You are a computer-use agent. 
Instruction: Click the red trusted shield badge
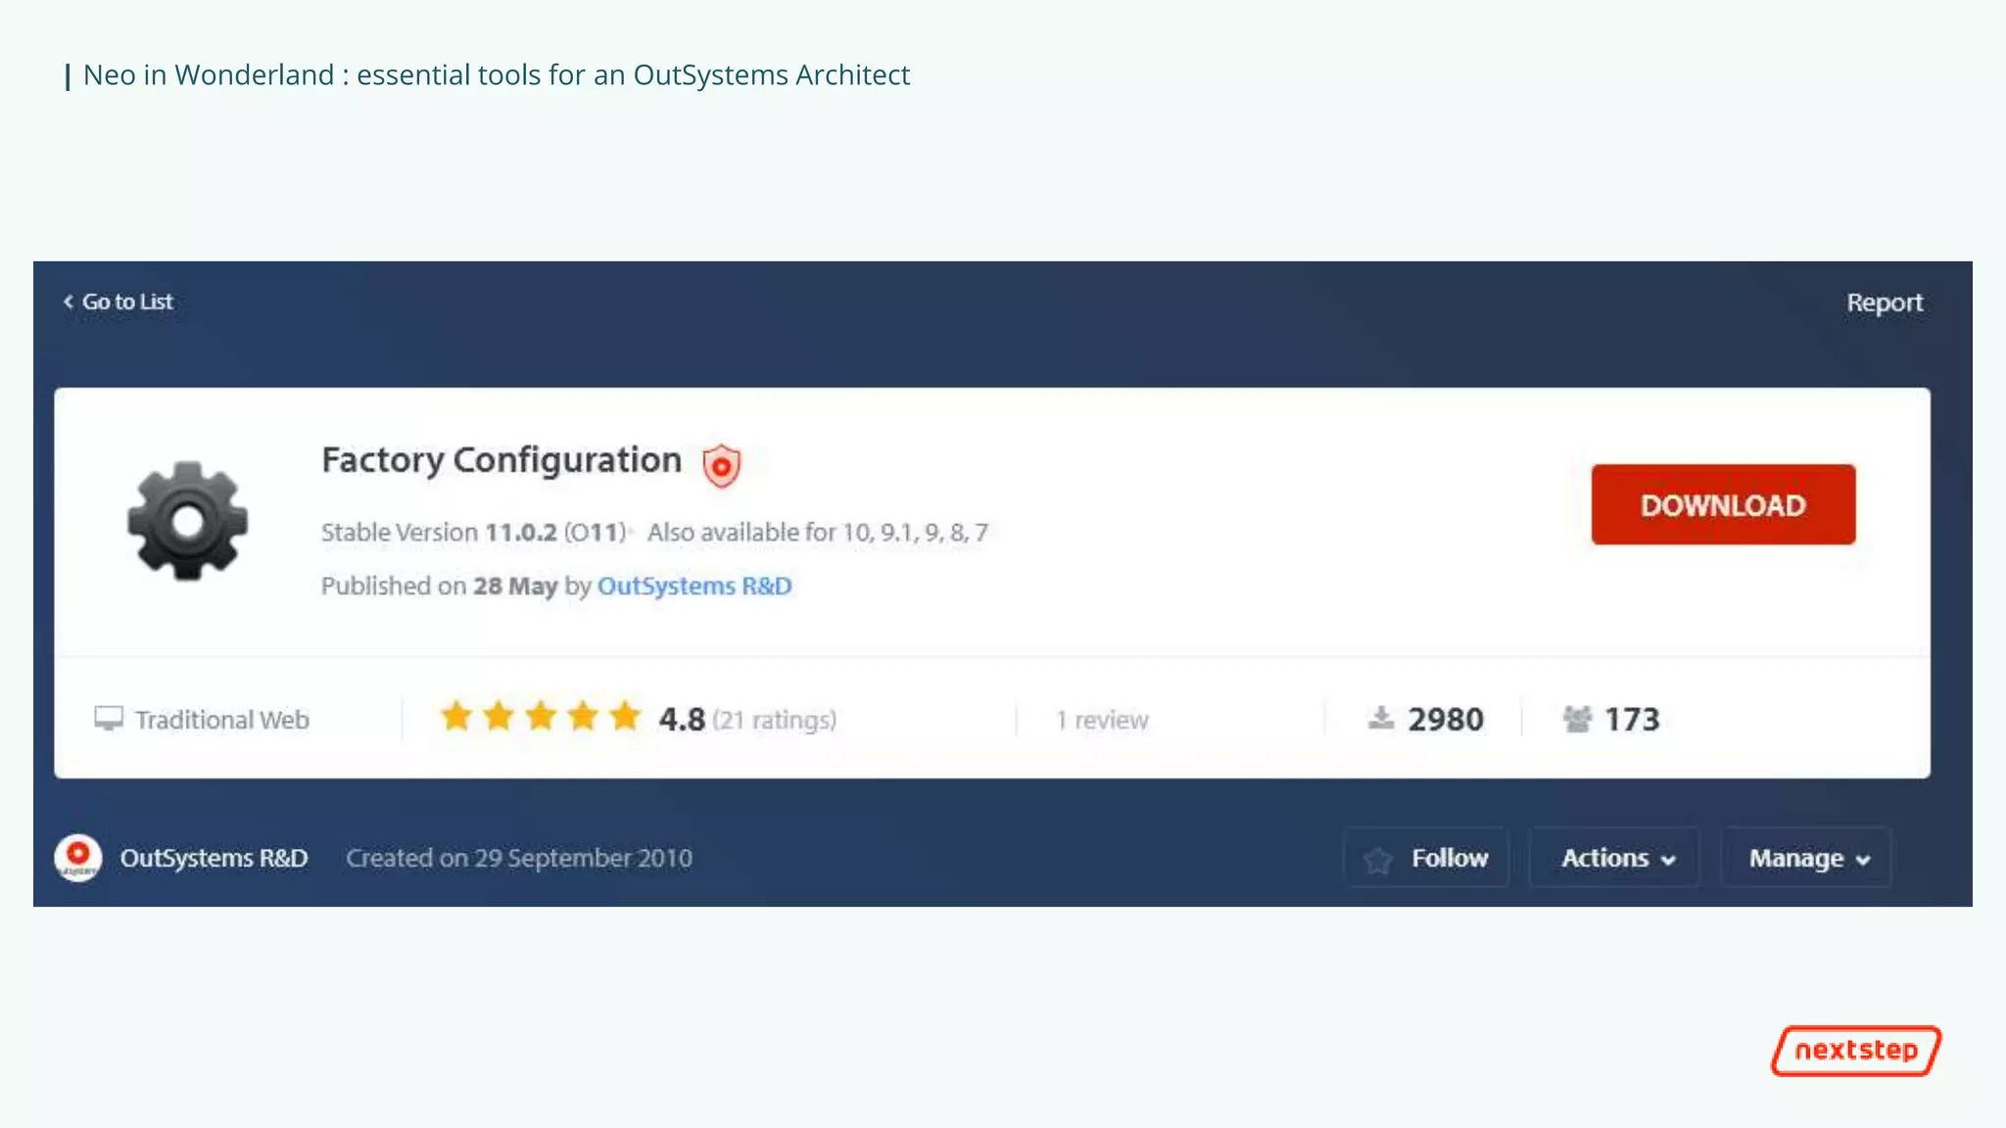[721, 466]
